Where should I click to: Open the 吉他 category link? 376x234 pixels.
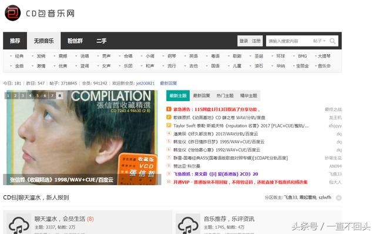(x=193, y=66)
